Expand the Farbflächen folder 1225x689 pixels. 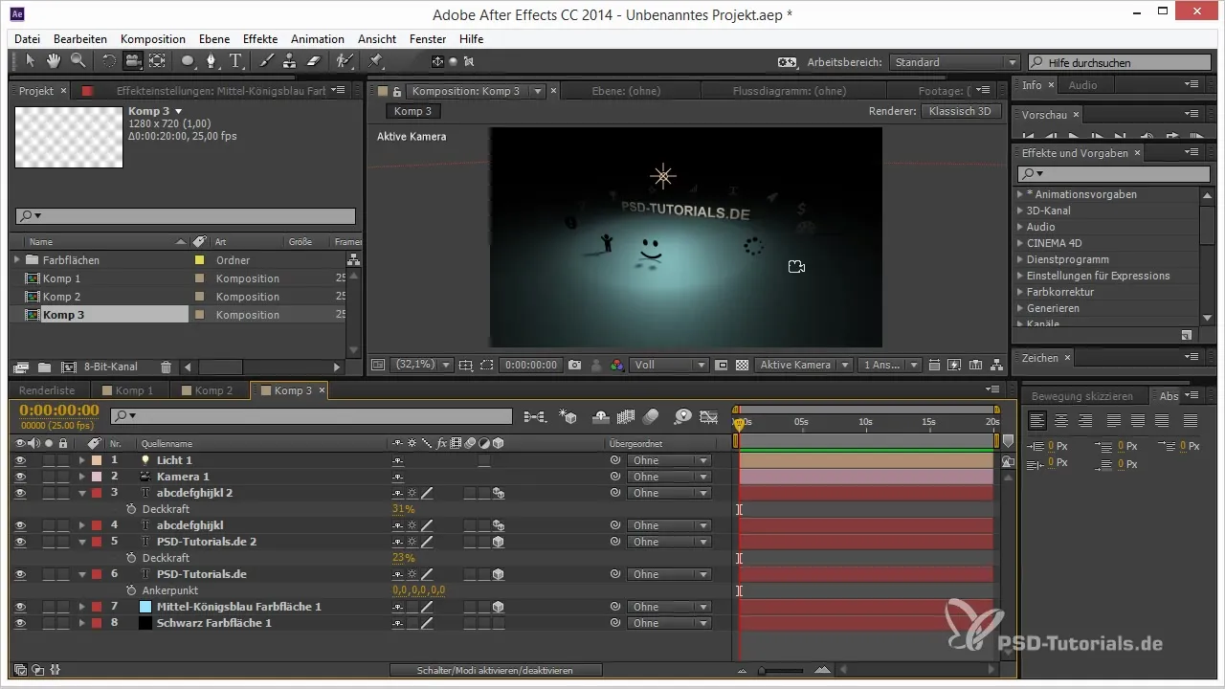tap(16, 259)
